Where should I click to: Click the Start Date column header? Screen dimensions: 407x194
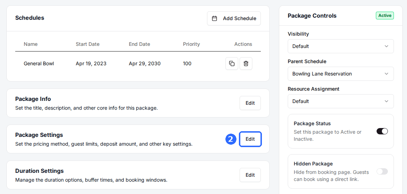coord(87,44)
